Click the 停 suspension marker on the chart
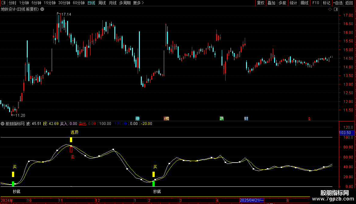This screenshot has width=356, height=204. (x=137, y=119)
